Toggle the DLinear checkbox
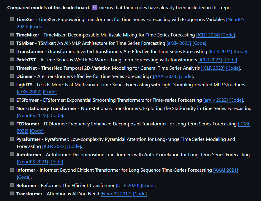Screen dimensions: 261x201 tap(12, 76)
